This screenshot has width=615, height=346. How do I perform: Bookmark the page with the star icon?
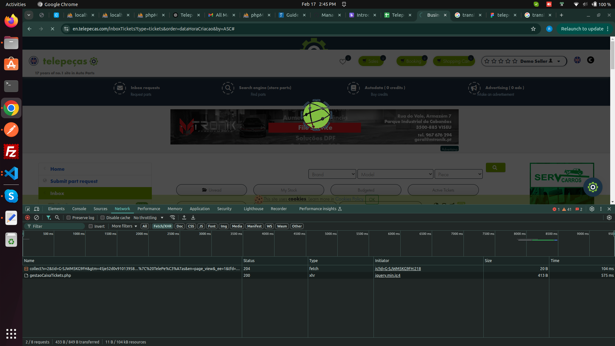[x=533, y=29]
